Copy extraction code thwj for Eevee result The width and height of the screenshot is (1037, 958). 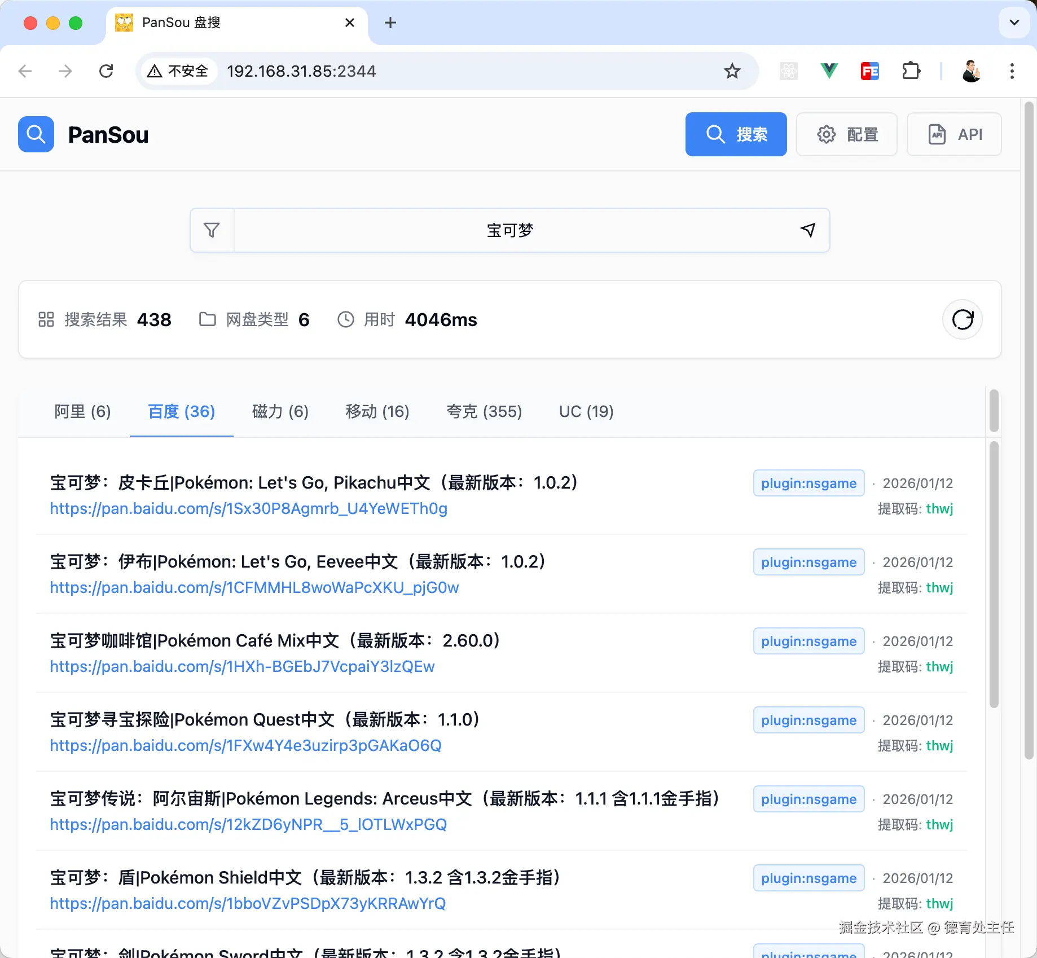tap(939, 588)
